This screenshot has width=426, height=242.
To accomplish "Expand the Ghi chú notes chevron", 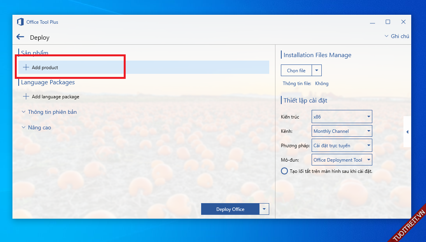I will point(386,36).
